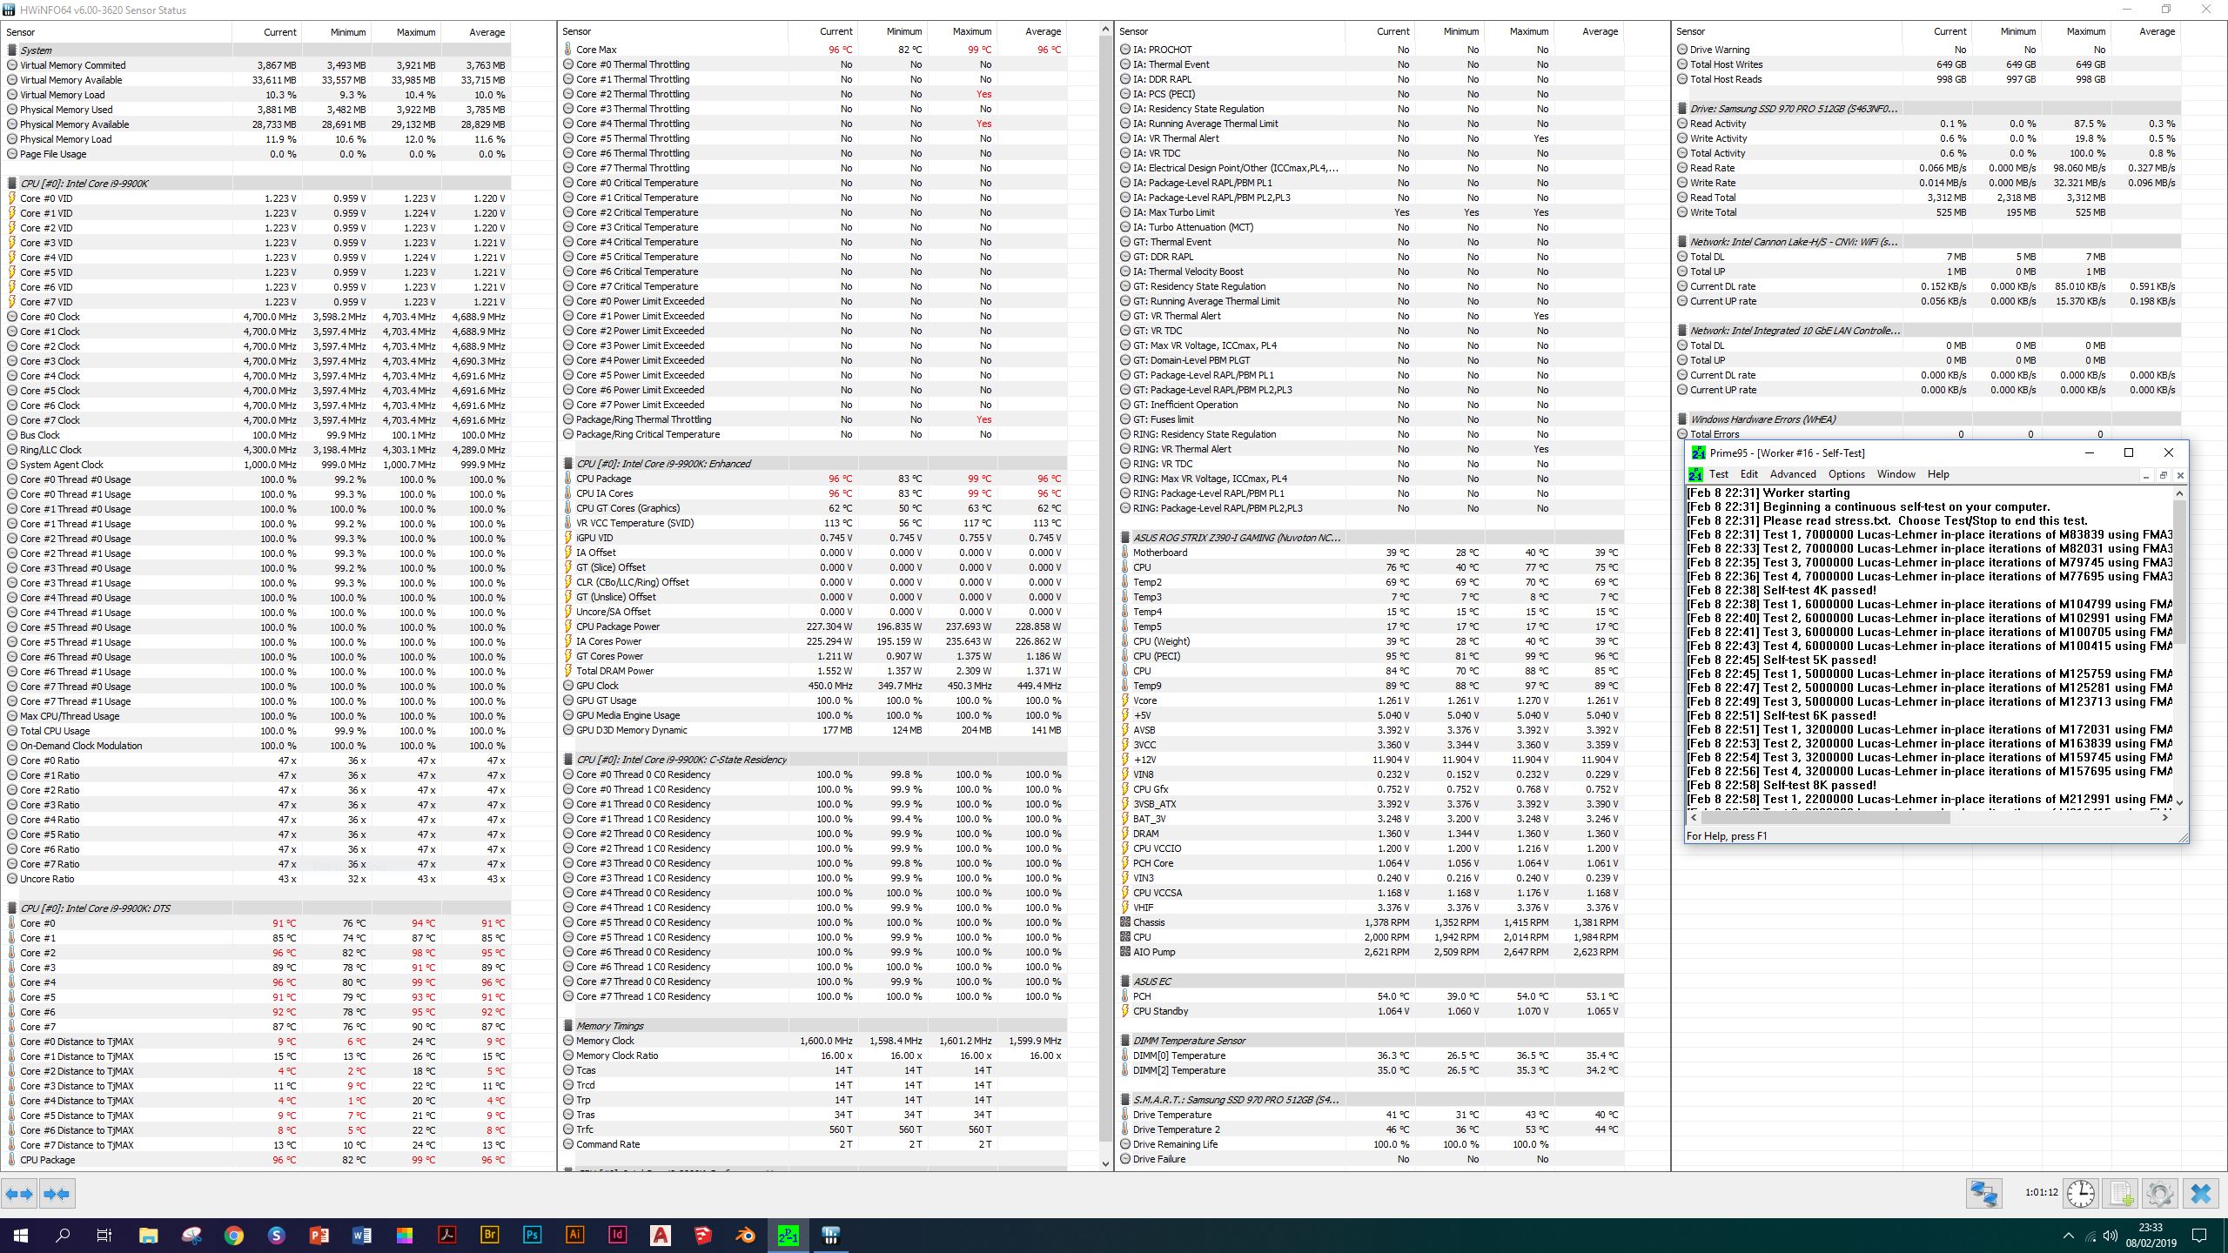Screen dimensions: 2228x1253
Task: Reset the elapsed time clock icon
Action: point(2081,1193)
